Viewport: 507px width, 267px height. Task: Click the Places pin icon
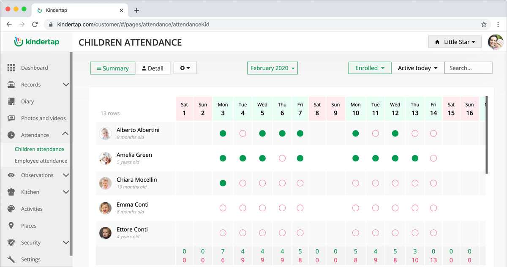click(11, 226)
